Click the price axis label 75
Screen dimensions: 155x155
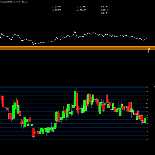pyautogui.click(x=147, y=95)
